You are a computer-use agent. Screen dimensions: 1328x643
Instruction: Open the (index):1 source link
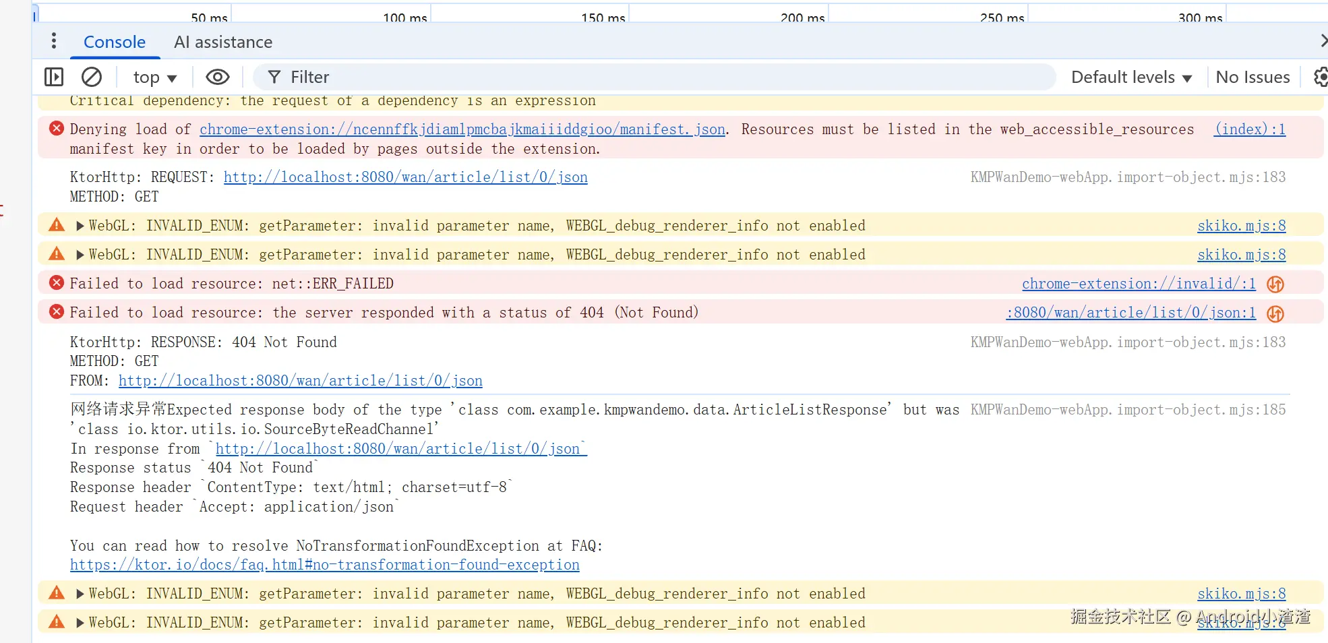(1250, 129)
